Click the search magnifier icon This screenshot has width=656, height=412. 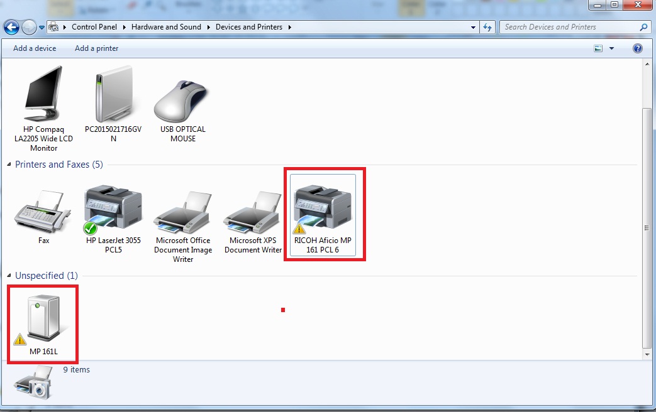pos(643,27)
